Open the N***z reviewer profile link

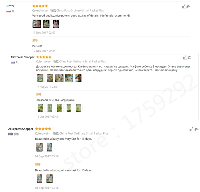coord(10,6)
